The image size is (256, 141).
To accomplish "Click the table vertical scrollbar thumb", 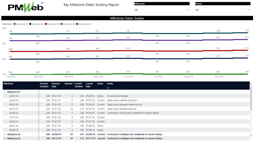I will [x=251, y=99].
